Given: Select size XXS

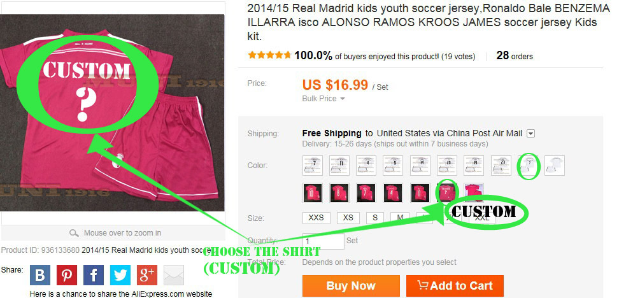Looking at the screenshot, I should (316, 218).
